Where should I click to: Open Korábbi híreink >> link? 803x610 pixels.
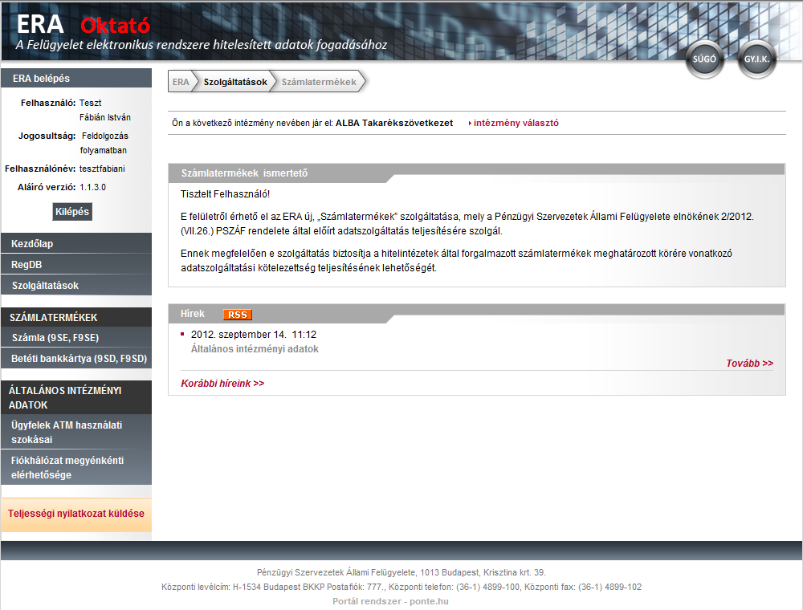click(222, 384)
